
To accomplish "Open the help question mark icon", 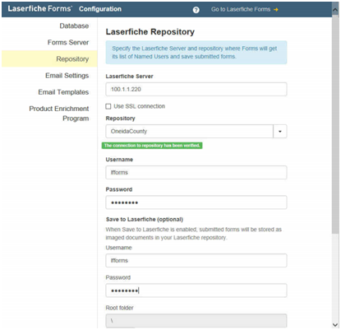I will click(x=196, y=10).
